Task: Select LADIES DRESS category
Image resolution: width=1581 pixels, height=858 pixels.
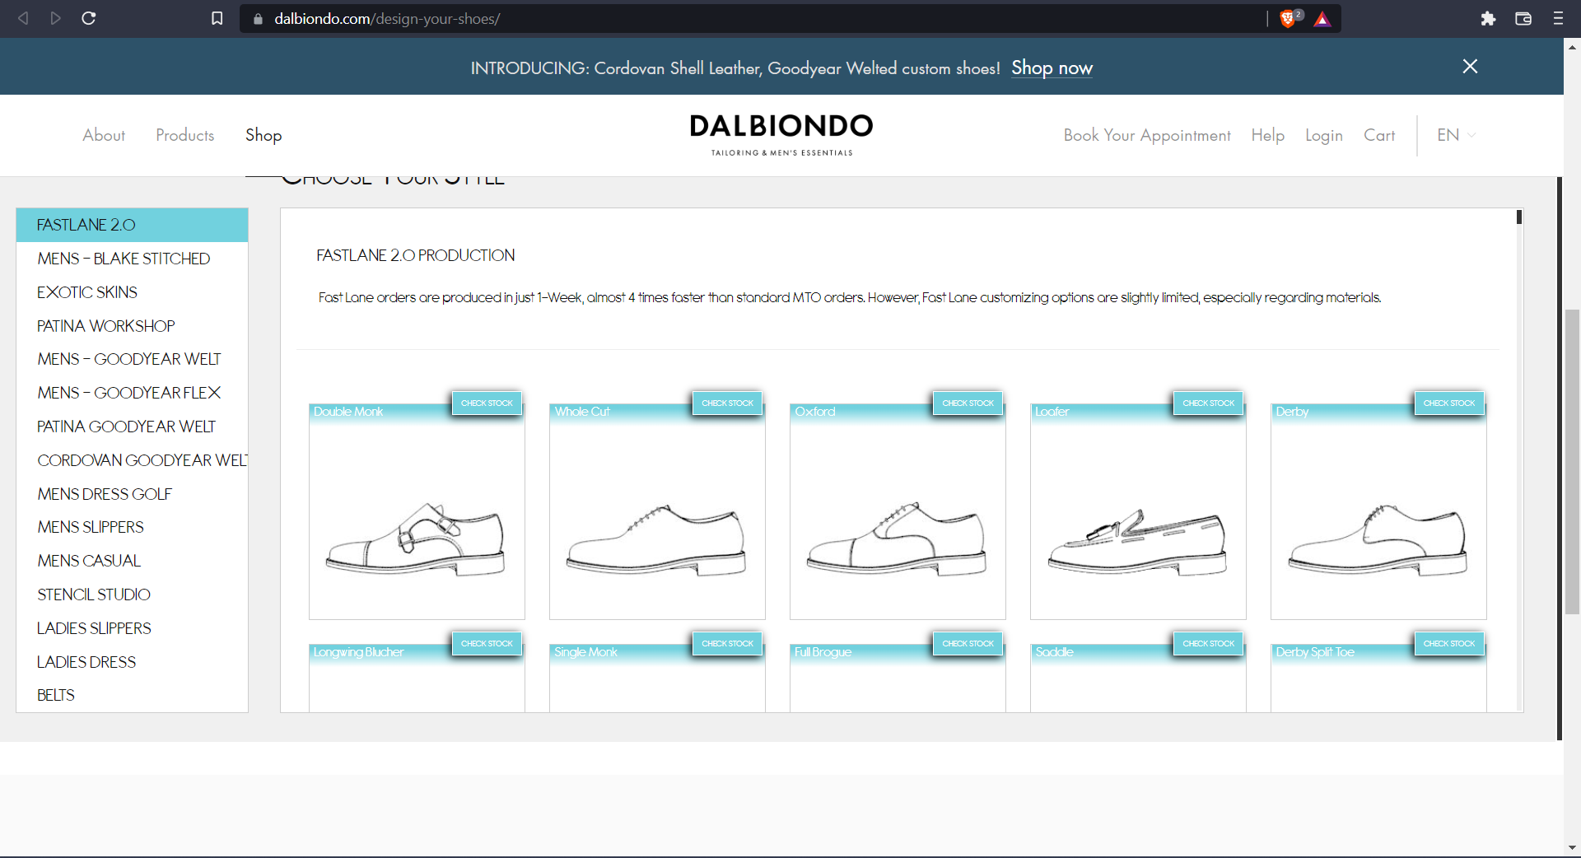Action: click(x=132, y=662)
